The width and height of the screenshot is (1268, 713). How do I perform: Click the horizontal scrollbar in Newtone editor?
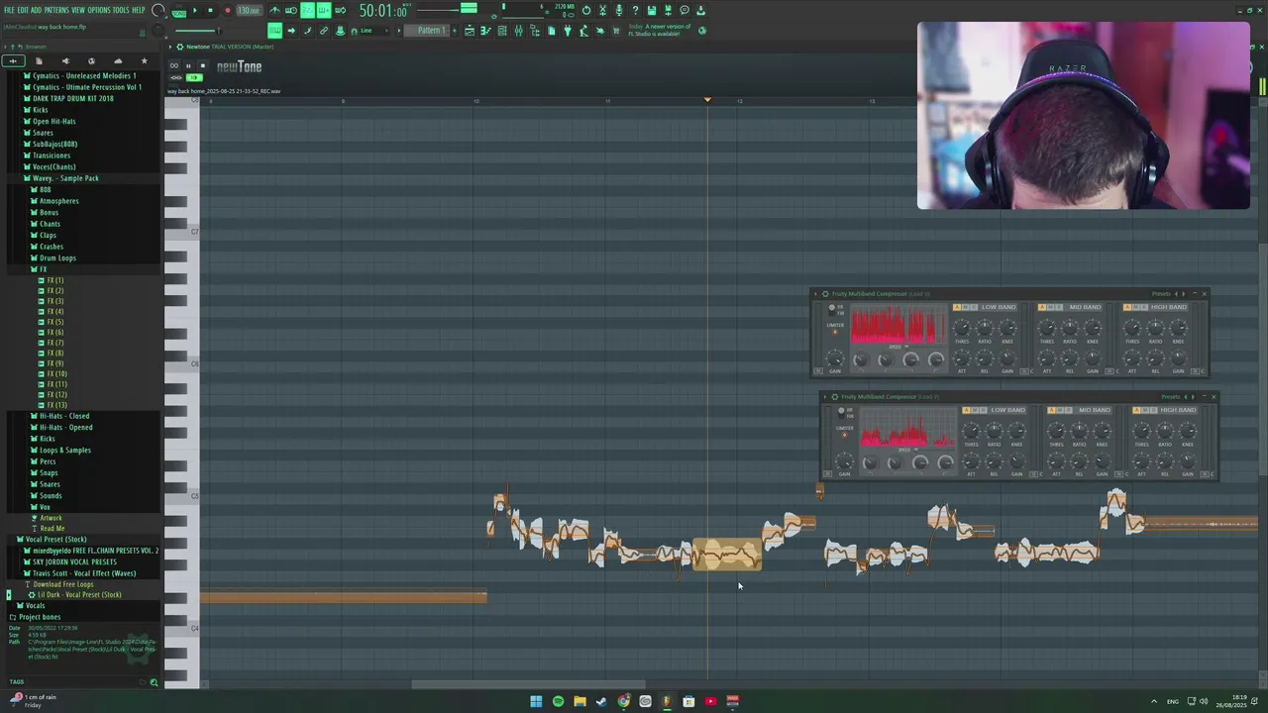528,684
